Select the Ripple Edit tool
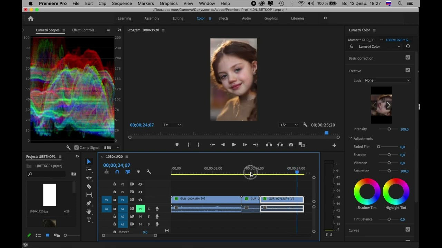Image resolution: width=442 pixels, height=248 pixels. click(89, 178)
